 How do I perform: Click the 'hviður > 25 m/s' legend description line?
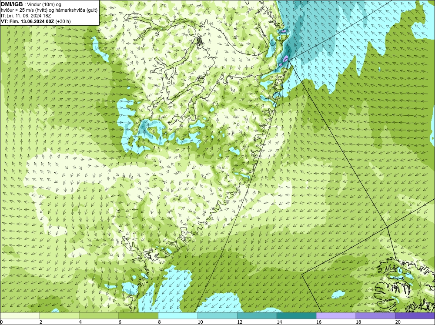point(49,10)
